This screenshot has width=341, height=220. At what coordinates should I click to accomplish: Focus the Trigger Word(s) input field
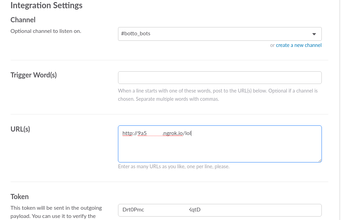[220, 78]
